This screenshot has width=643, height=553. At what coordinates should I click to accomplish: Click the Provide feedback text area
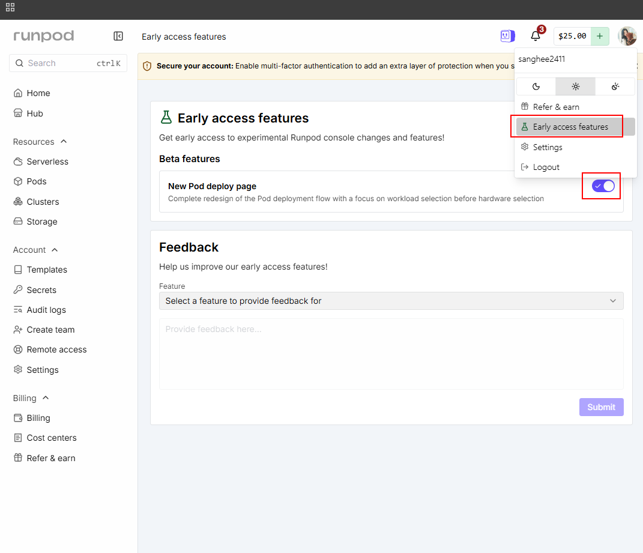click(391, 354)
